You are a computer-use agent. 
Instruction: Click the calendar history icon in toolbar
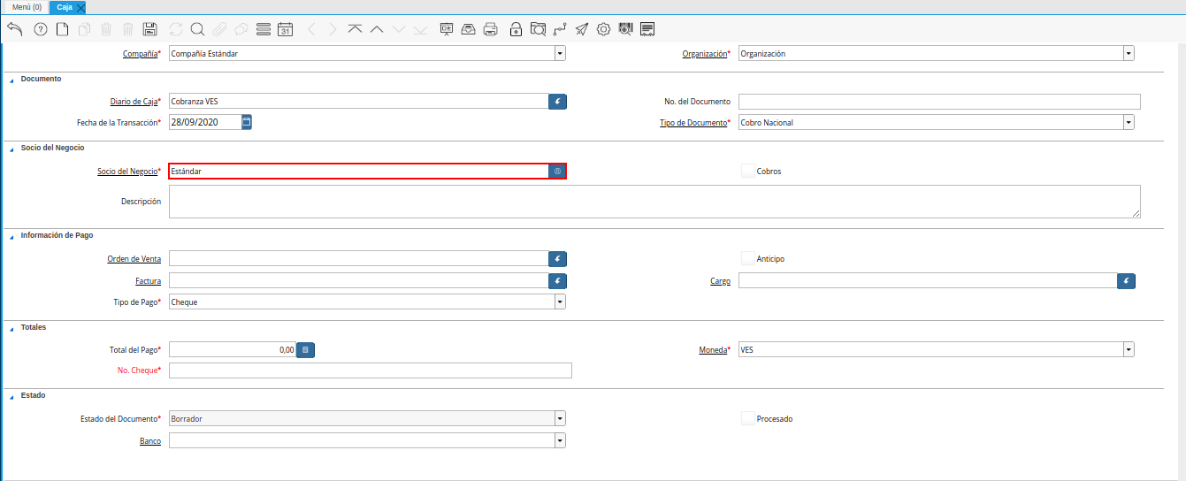[x=285, y=29]
